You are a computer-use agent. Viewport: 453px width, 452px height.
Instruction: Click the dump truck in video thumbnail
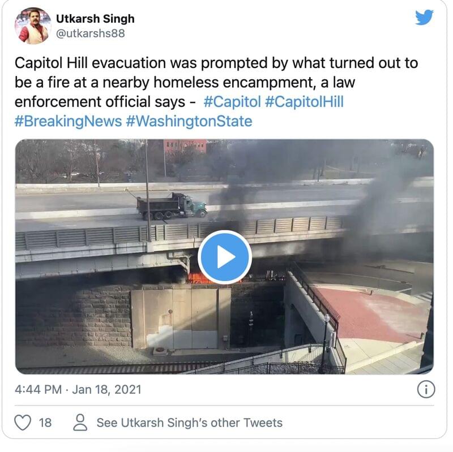point(172,206)
